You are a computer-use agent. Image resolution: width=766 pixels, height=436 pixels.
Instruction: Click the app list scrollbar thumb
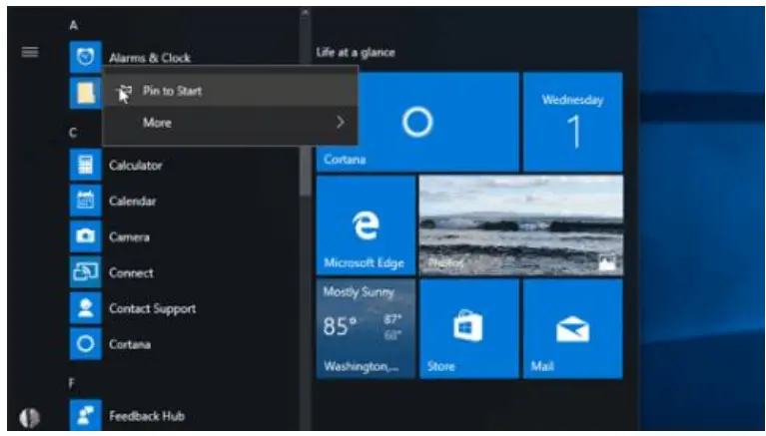(x=306, y=170)
